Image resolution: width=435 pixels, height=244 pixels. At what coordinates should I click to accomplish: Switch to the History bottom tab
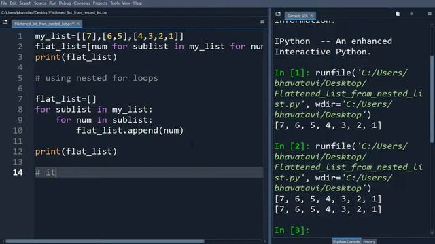(x=368, y=241)
